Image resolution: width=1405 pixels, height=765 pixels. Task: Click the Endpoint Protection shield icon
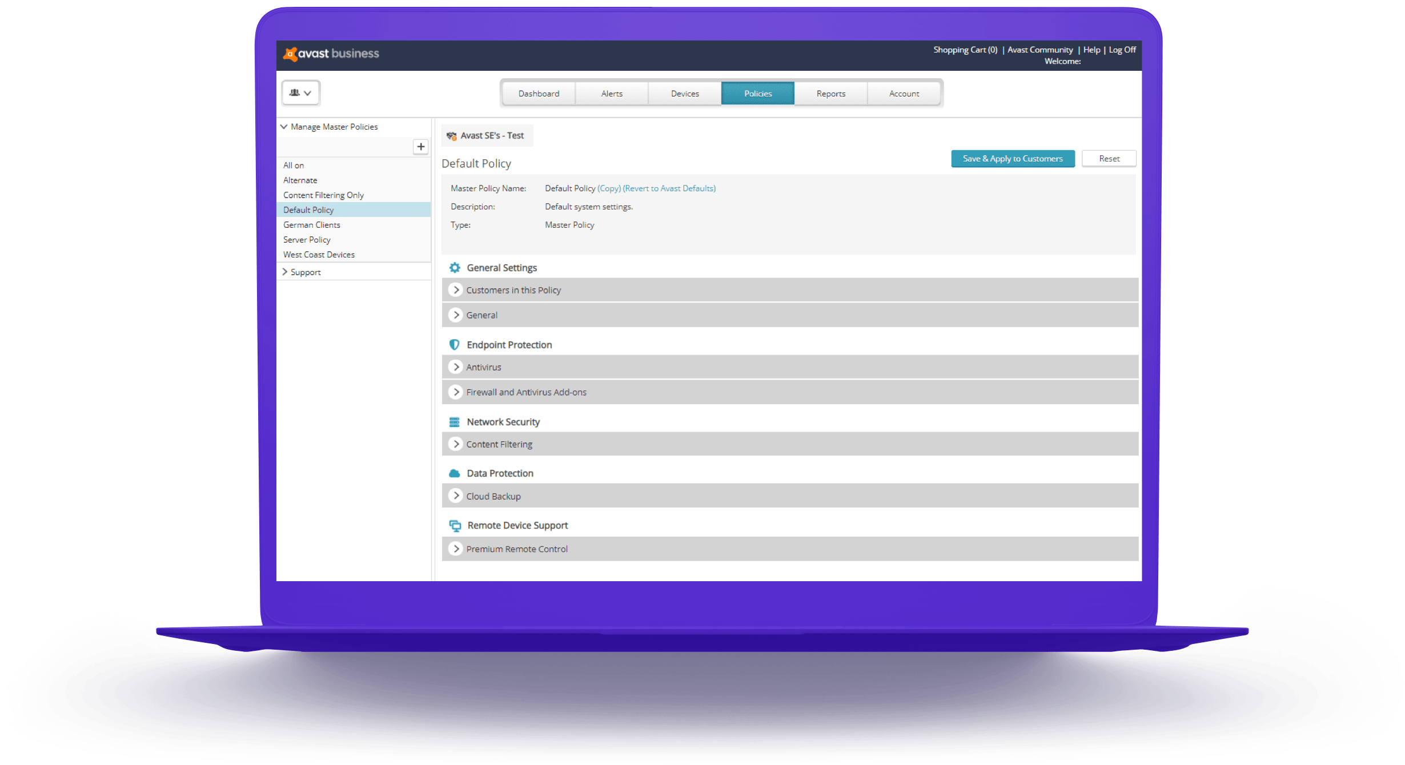455,345
